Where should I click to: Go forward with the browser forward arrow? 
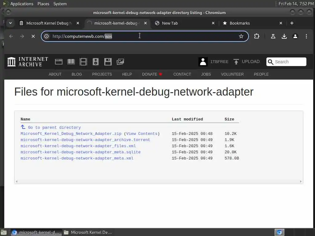click(x=22, y=36)
